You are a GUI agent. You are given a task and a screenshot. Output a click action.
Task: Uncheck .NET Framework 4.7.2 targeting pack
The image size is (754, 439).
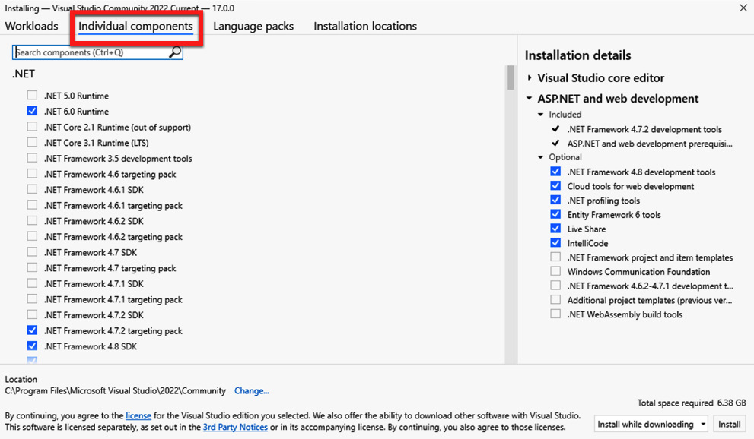32,330
